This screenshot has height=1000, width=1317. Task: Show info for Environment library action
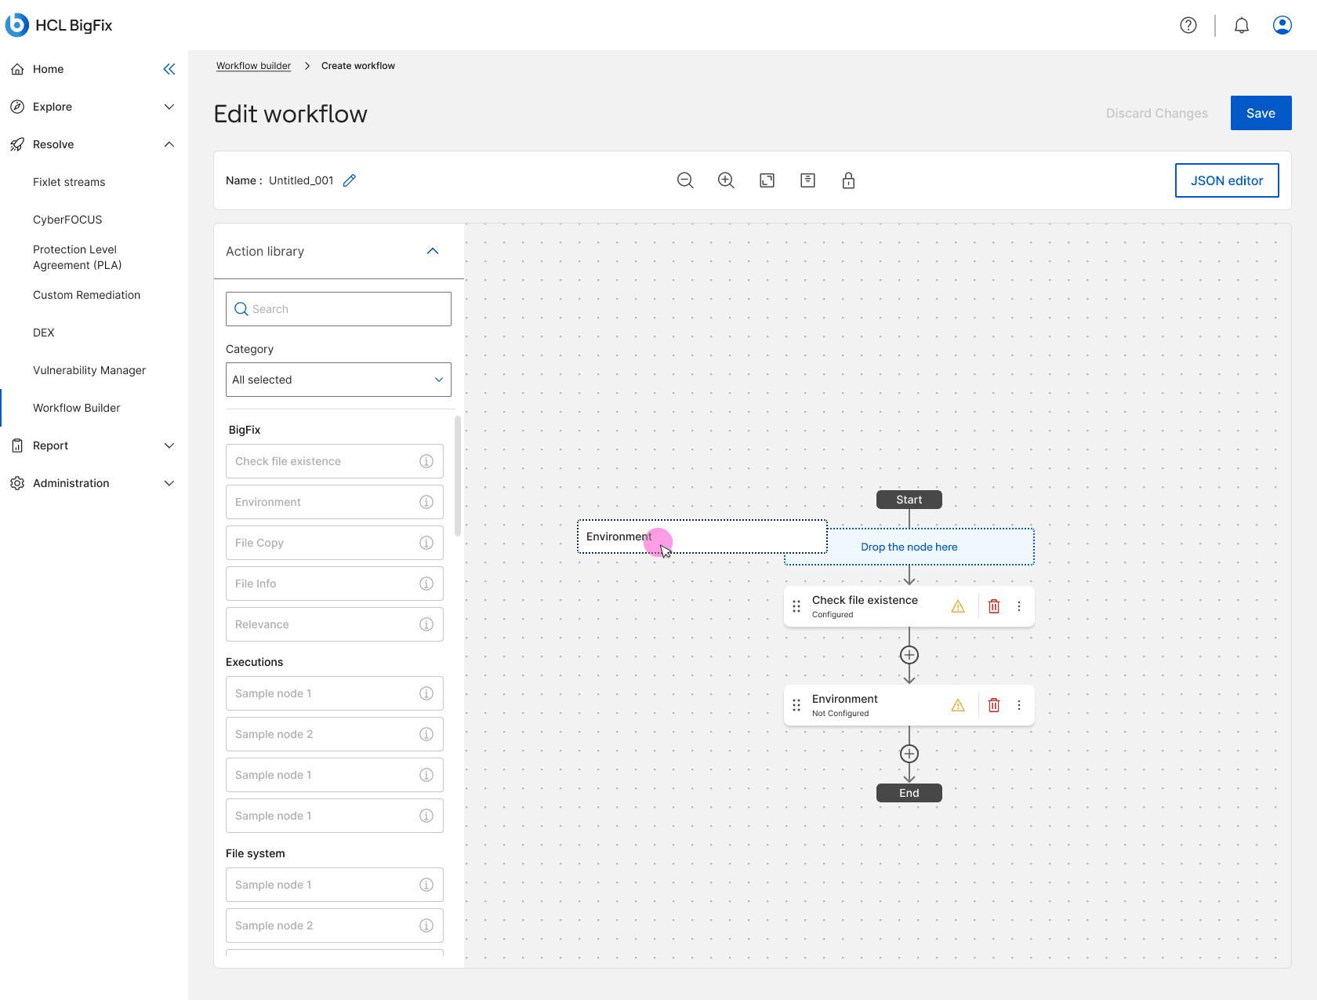click(x=426, y=502)
